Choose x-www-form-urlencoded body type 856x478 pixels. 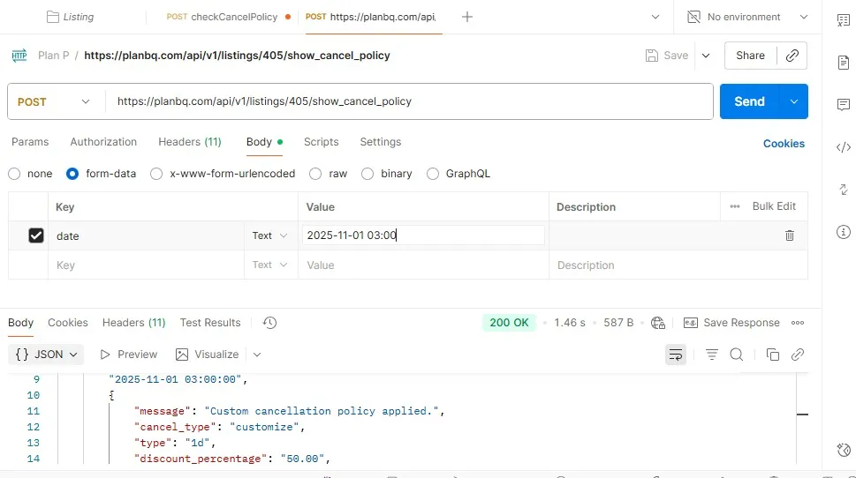coord(156,174)
